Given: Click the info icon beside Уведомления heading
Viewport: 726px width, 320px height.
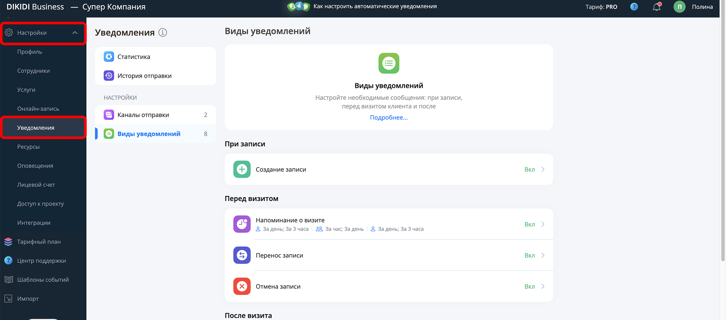Looking at the screenshot, I should [163, 32].
